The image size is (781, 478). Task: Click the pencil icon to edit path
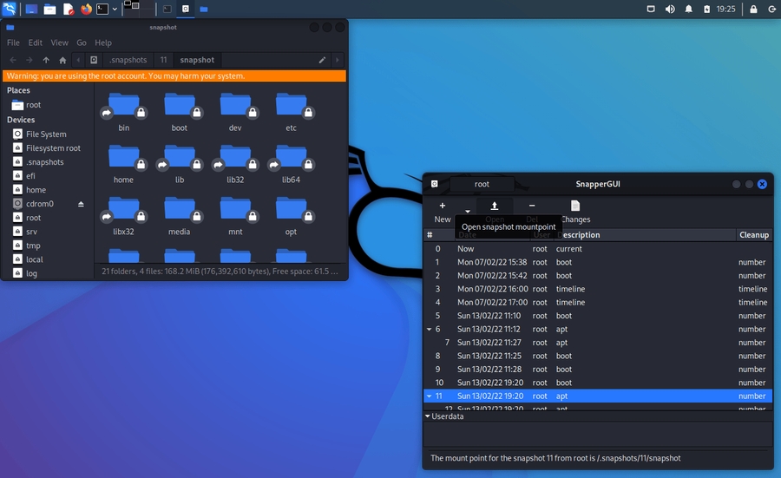pyautogui.click(x=323, y=60)
